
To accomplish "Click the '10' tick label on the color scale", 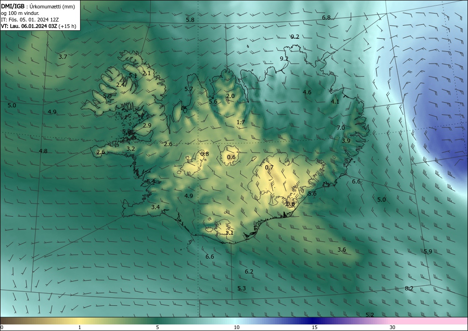I will [x=236, y=327].
